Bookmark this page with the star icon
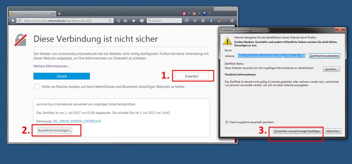352x164 pixels. coord(118,21)
